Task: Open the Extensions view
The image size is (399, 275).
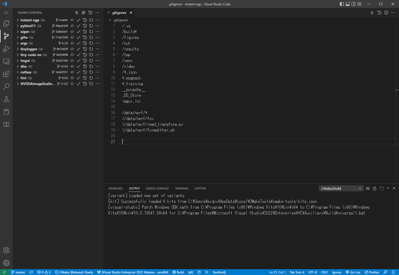Action: (6, 74)
